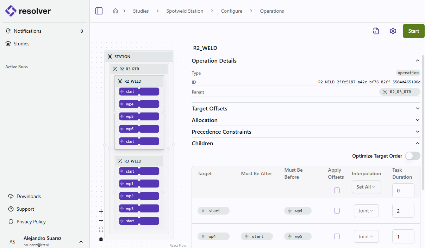Click the R2_WELD node icon

120,81
